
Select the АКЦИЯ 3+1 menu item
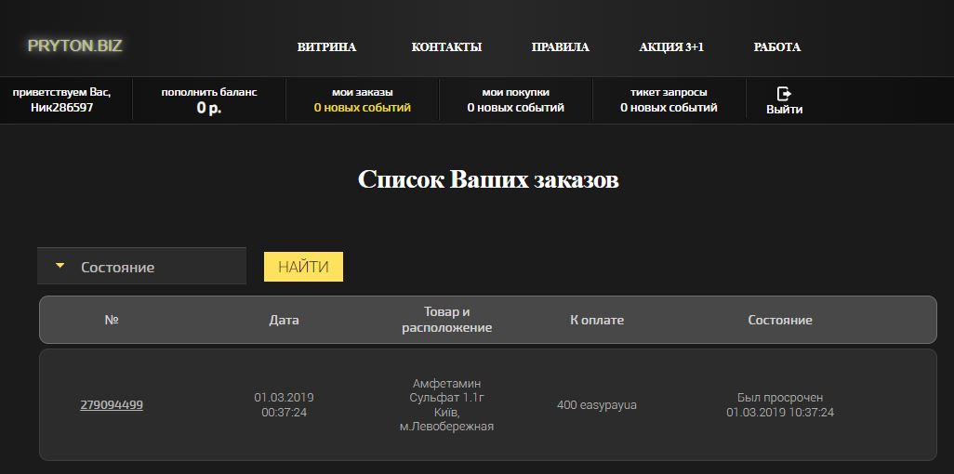pos(671,46)
